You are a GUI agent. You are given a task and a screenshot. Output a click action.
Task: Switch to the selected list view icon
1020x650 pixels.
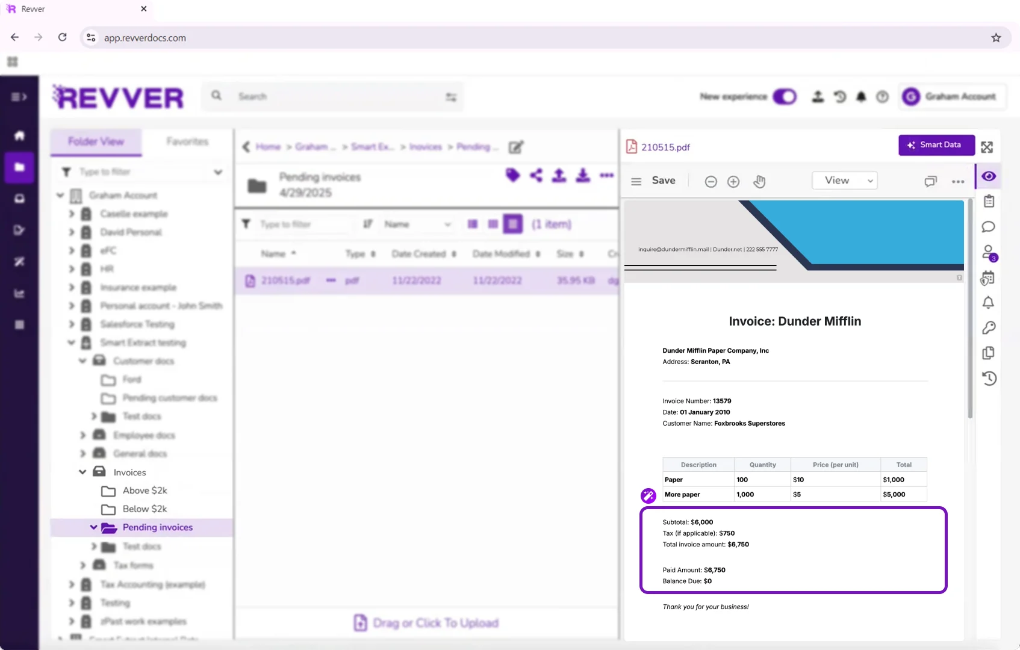[x=513, y=224]
